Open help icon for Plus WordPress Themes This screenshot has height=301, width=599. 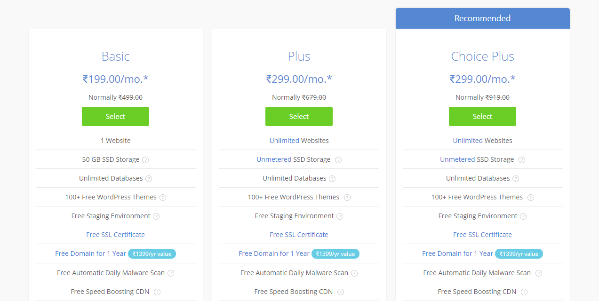click(x=347, y=198)
